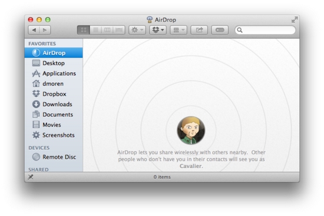The width and height of the screenshot is (324, 216).
Task: Click the magnifying glass search icon
Action: pyautogui.click(x=240, y=30)
